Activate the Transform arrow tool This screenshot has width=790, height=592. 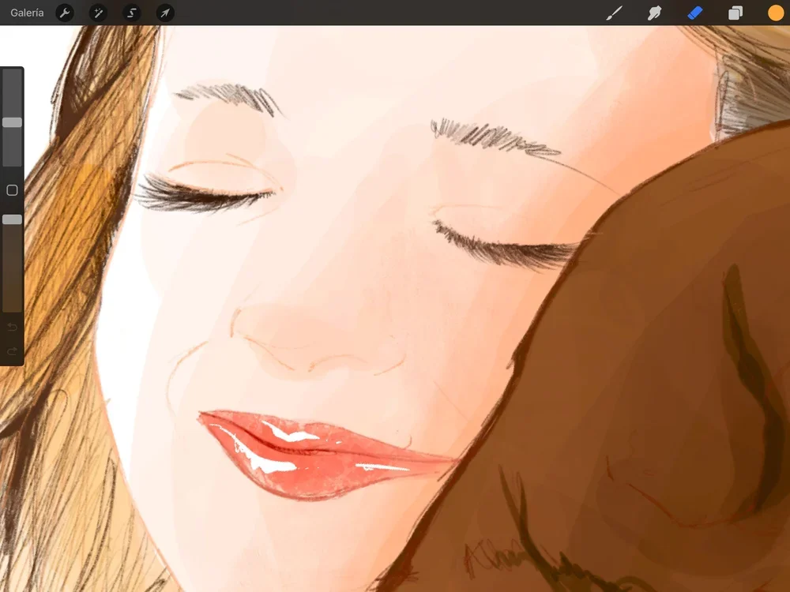[165, 13]
